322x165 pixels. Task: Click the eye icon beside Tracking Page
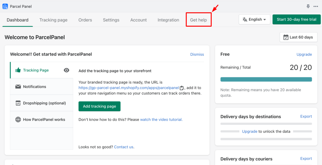click(x=66, y=70)
